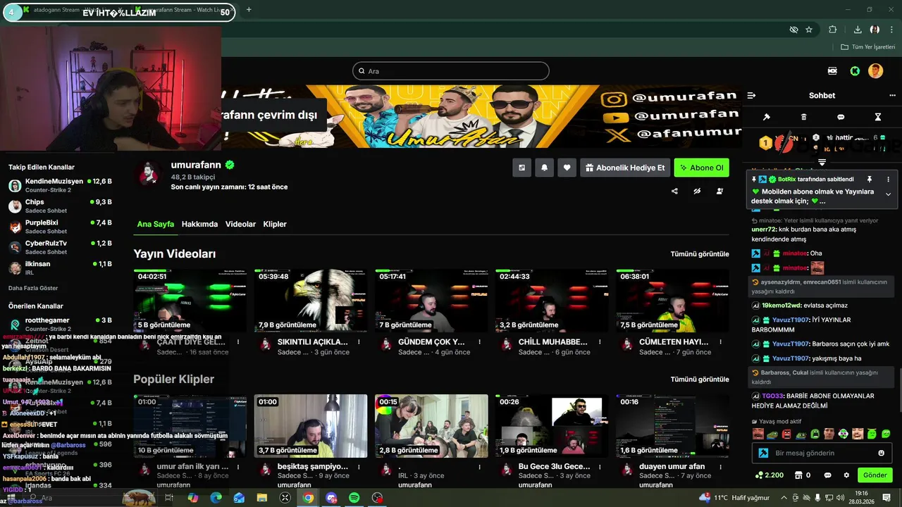Click Tümünü görüntüle for Yayın Videoları
902x507 pixels.
coord(700,254)
